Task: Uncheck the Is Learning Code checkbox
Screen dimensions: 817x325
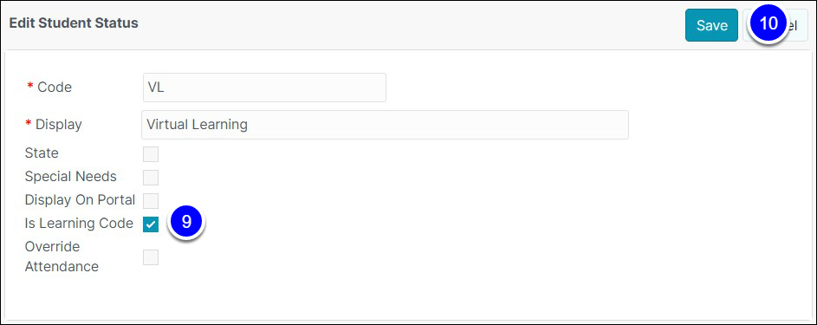Action: (x=151, y=224)
